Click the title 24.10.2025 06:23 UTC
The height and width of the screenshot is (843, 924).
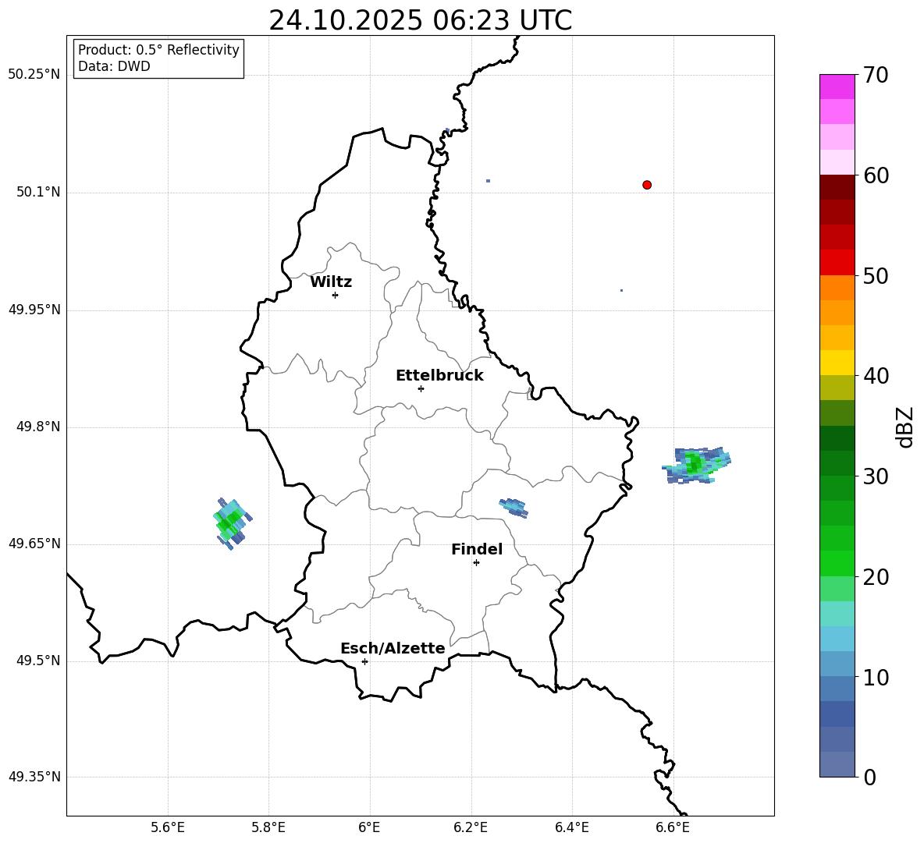click(x=420, y=20)
